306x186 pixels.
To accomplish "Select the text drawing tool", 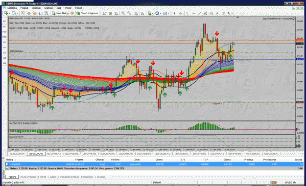I will tap(217, 13).
